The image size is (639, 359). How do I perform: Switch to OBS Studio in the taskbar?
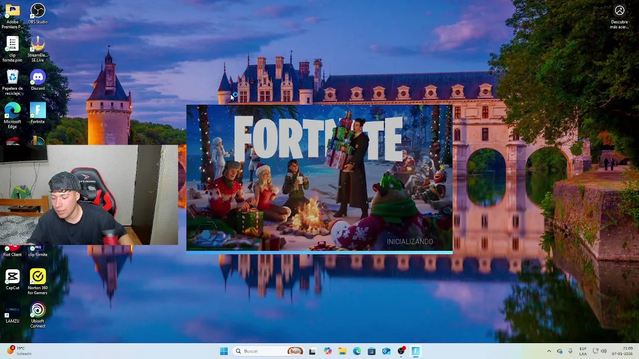(x=401, y=351)
